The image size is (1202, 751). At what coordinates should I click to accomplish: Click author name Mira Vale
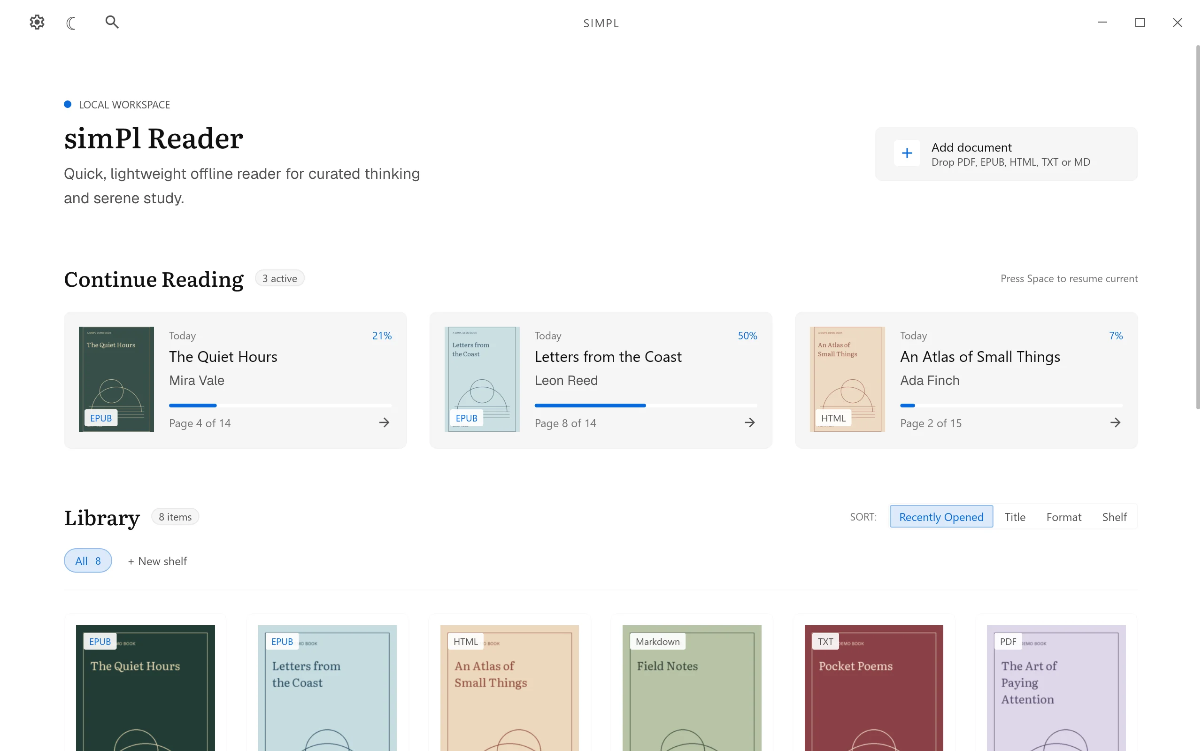[197, 381]
